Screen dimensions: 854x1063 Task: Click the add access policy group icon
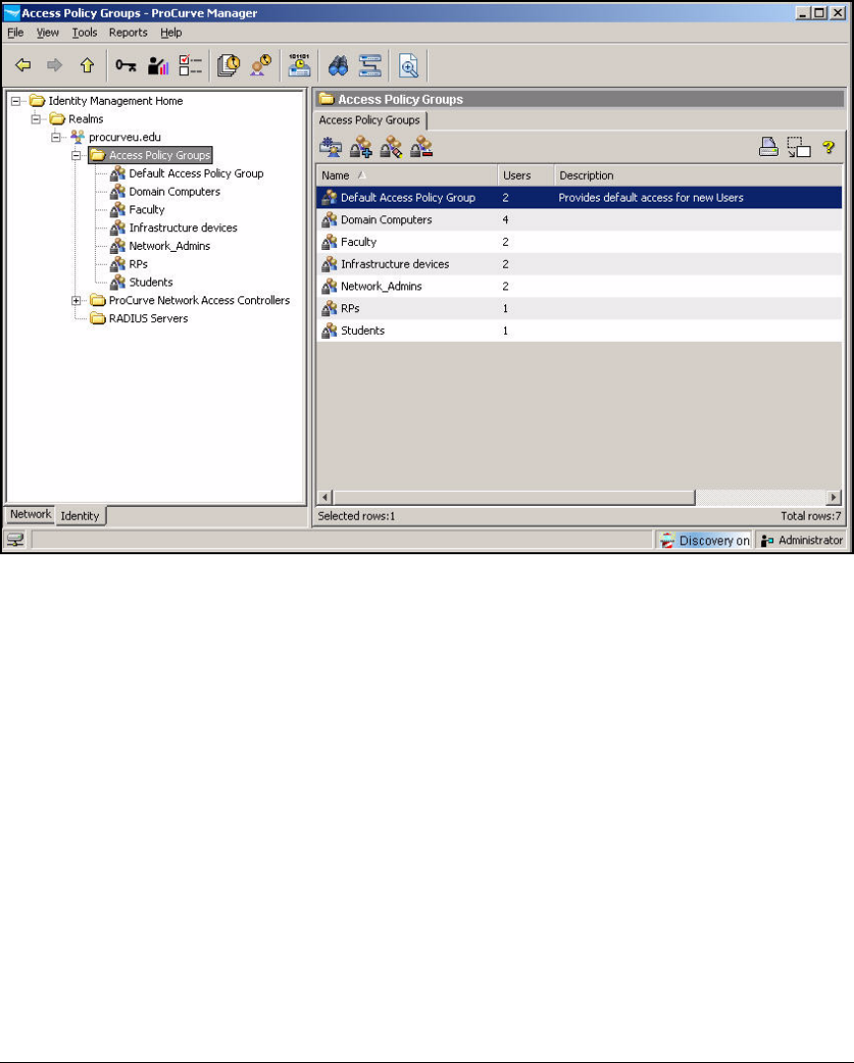click(361, 147)
